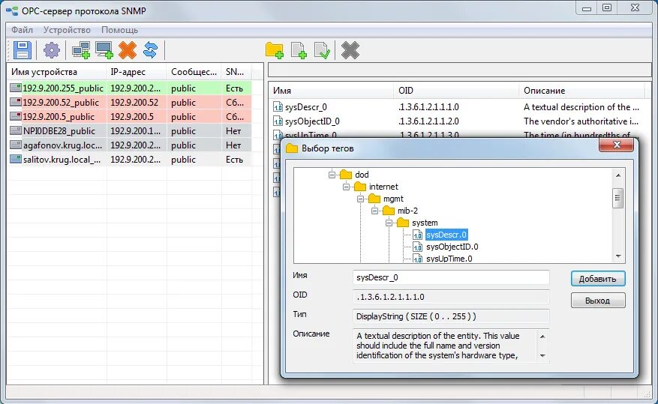The image size is (658, 404).
Task: Click Есть status in salitov.krug.local row
Action: tap(234, 159)
